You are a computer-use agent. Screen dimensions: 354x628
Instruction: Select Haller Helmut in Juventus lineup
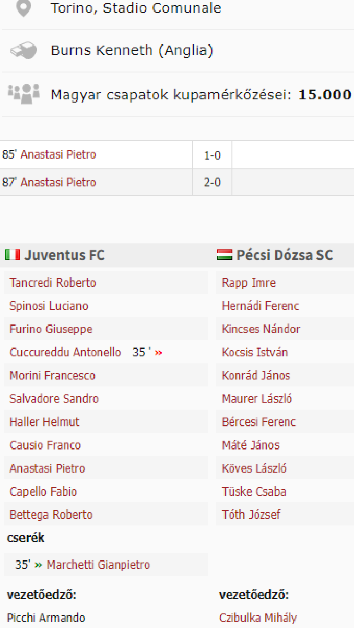click(44, 422)
